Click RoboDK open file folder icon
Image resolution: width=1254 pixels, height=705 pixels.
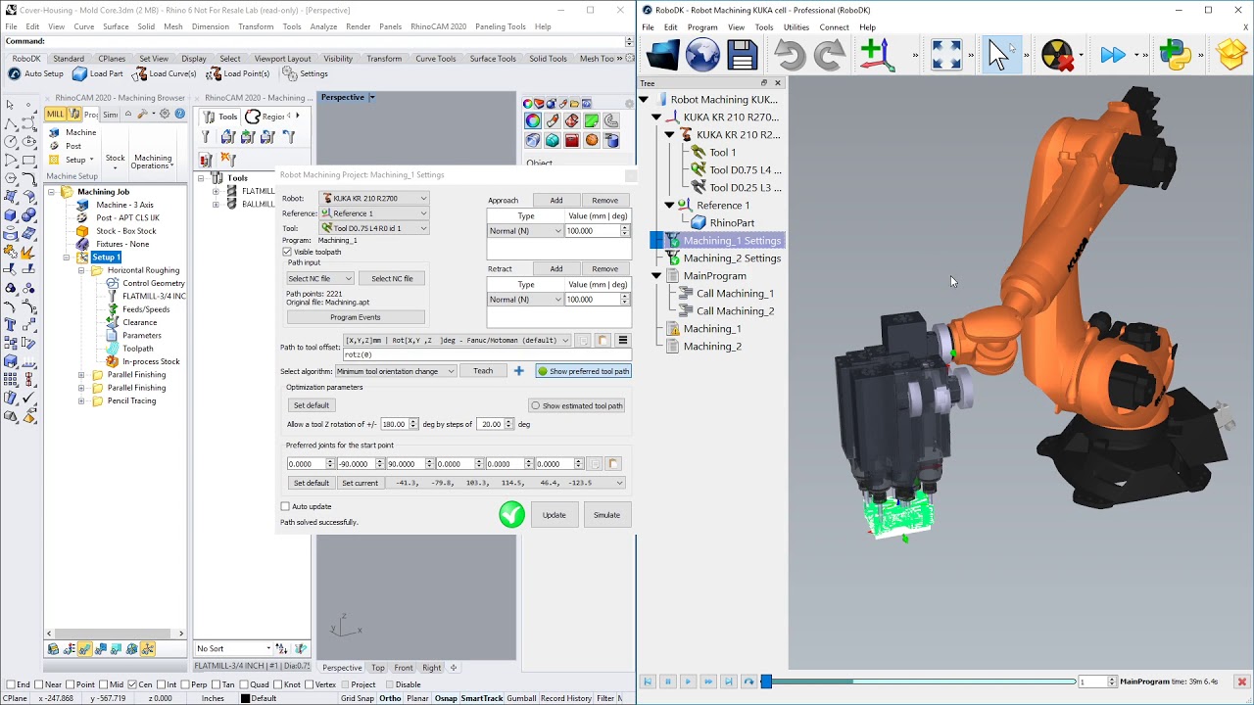(662, 55)
